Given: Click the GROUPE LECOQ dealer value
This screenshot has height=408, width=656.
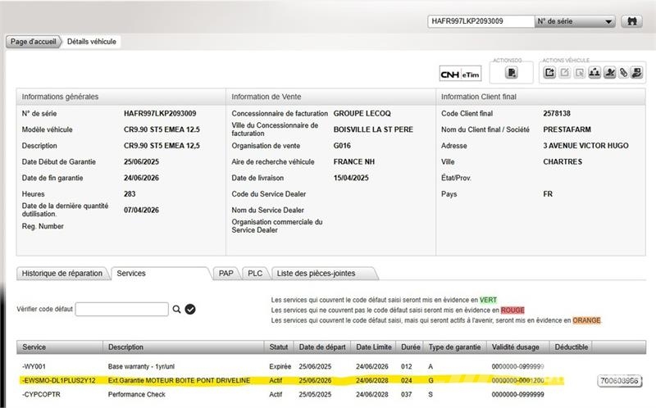Looking at the screenshot, I should (x=362, y=113).
